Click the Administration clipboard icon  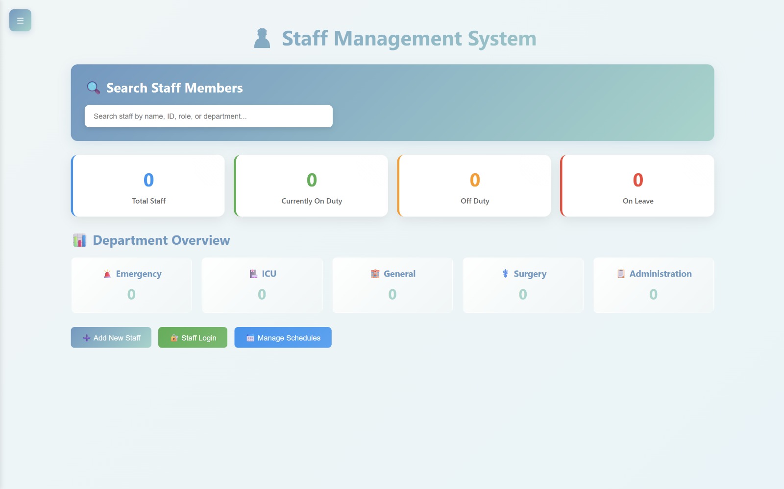[x=621, y=274]
